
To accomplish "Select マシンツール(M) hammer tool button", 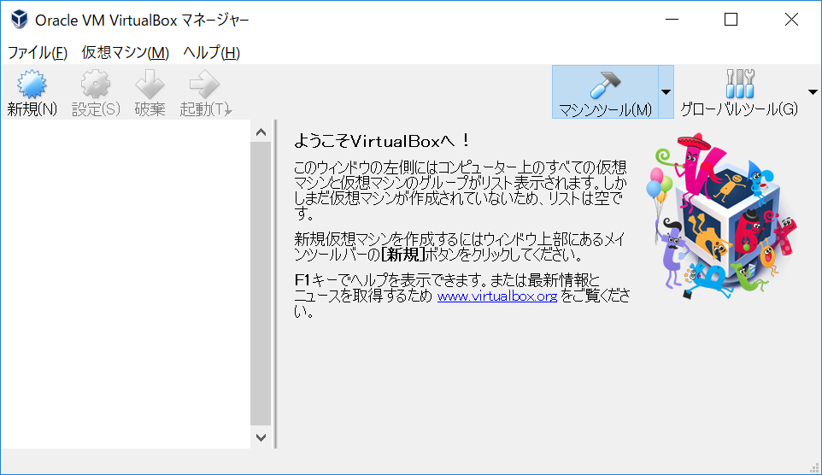I will [x=605, y=92].
